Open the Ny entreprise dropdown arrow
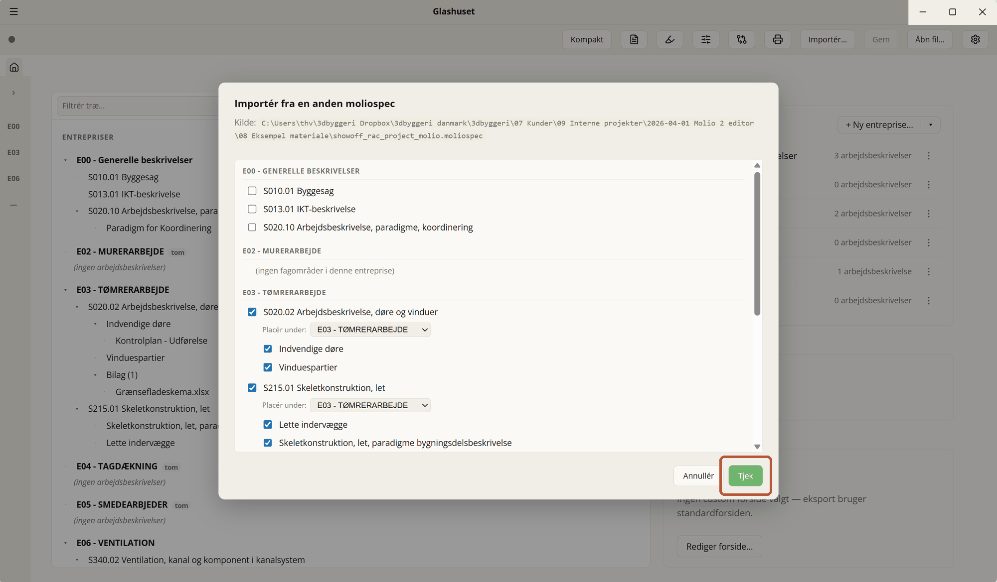997x582 pixels. (931, 125)
